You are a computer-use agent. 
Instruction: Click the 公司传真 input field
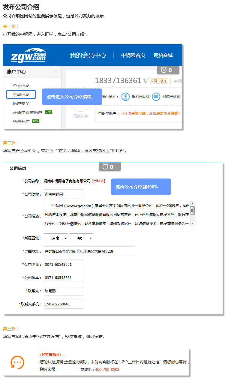64,277
